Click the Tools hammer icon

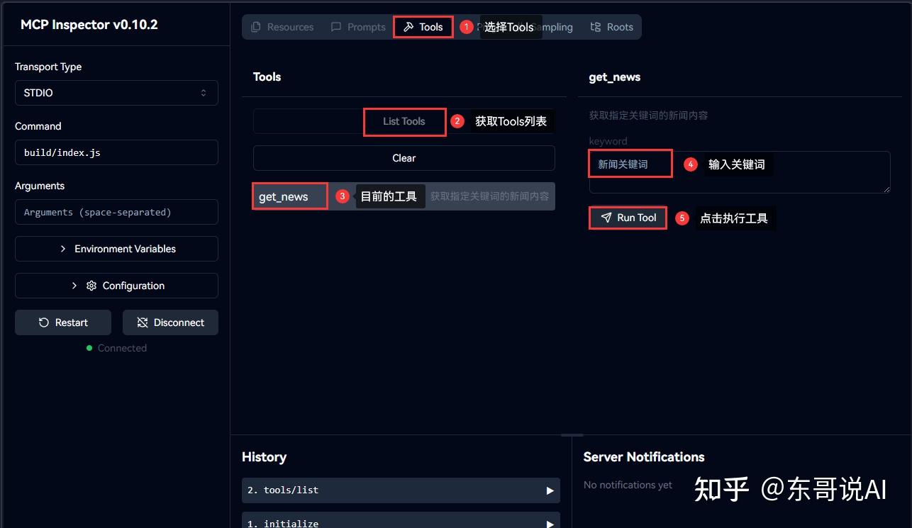[408, 27]
